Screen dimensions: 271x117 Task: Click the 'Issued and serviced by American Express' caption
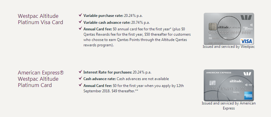[x=229, y=106]
